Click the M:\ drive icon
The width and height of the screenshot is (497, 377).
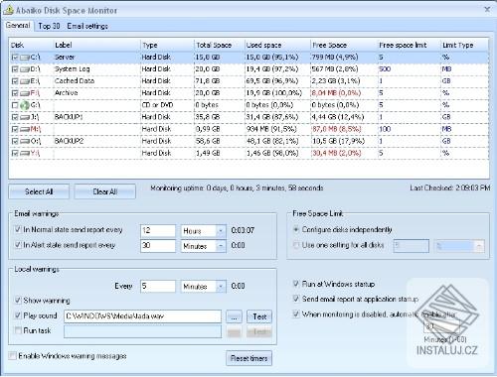[x=24, y=129]
